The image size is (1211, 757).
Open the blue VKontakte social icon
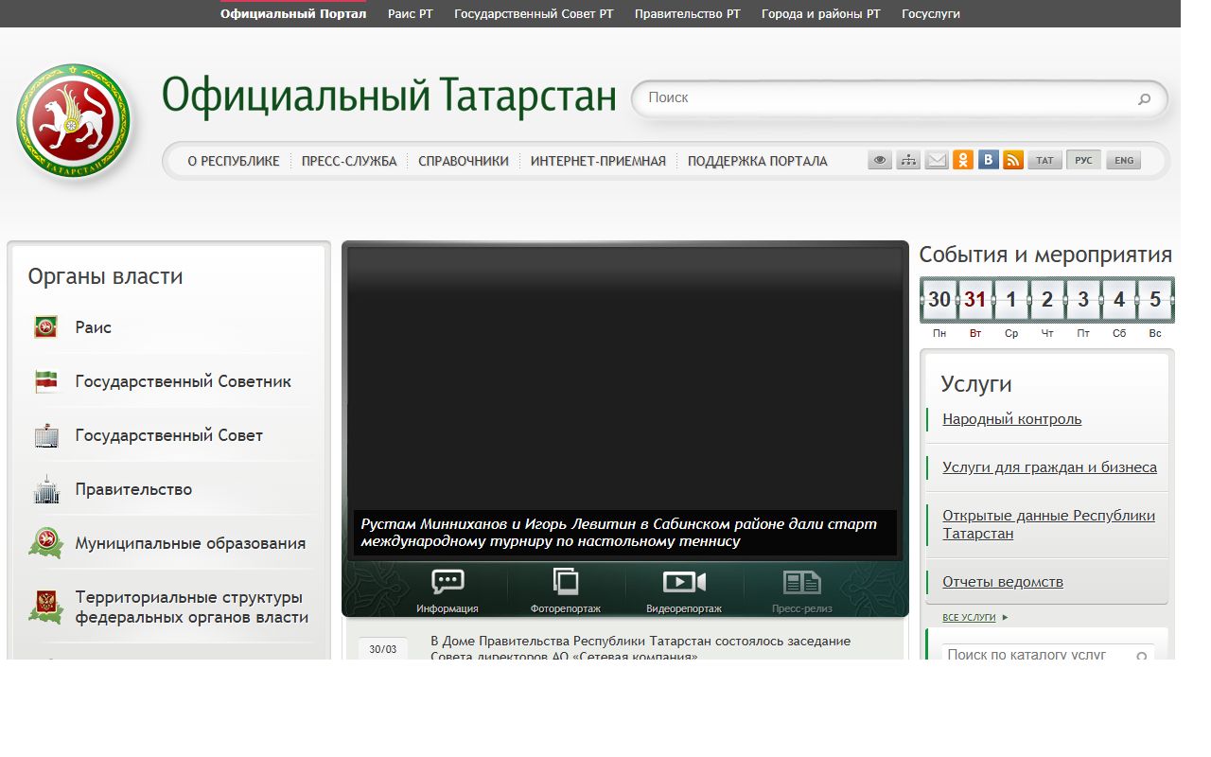pos(989,160)
